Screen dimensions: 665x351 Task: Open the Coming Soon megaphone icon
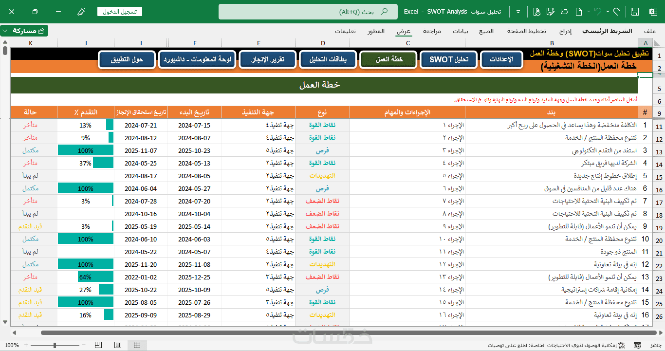[x=81, y=11]
